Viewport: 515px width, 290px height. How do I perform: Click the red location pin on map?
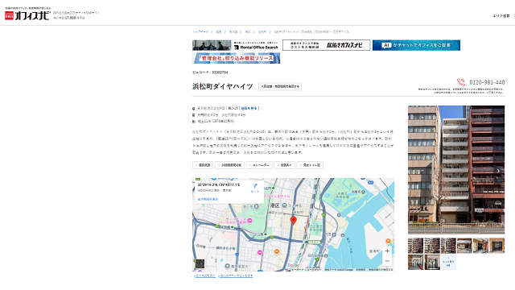coord(294,221)
